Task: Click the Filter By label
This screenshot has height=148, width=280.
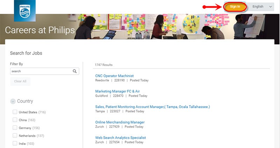Action: 16,64
